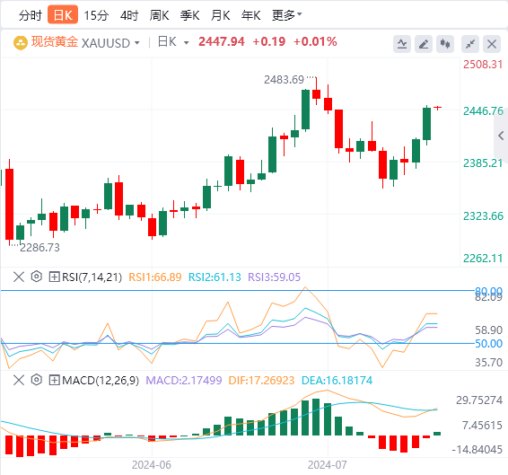Viewport: 508px width, 475px height.
Task: Close the chart with the X button
Action: 492,44
